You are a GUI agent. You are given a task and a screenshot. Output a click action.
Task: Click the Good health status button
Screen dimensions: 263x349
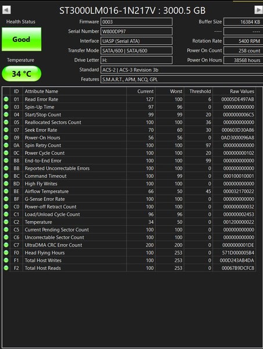pyautogui.click(x=21, y=40)
